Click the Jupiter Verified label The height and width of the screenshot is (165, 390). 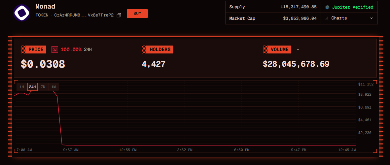tap(352, 7)
